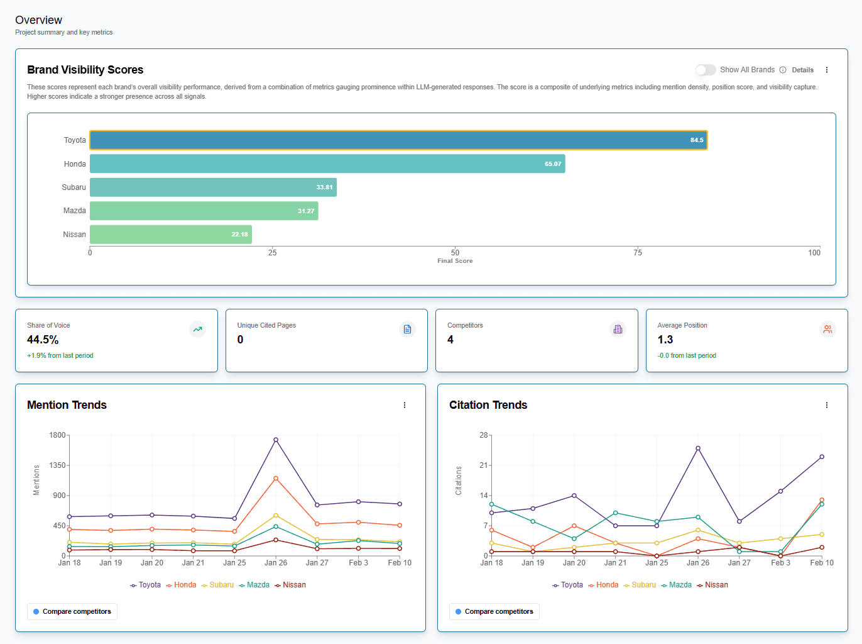
Task: Click the Share of Voice trend icon
Action: click(x=197, y=329)
